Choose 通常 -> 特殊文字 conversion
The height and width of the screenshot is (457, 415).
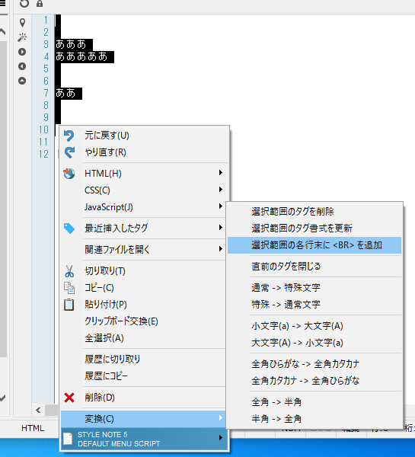(314, 288)
